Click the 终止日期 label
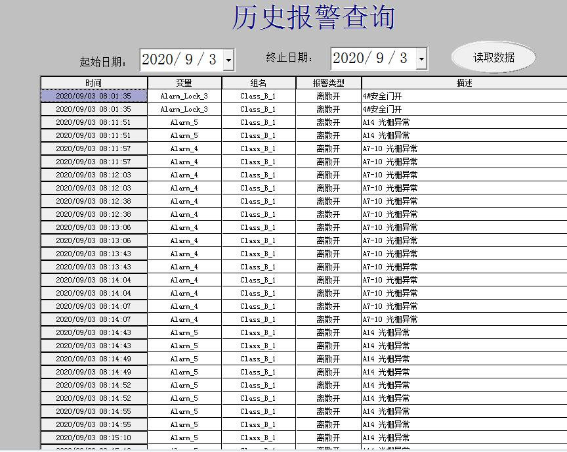Image resolution: width=567 pixels, height=452 pixels. [290, 57]
